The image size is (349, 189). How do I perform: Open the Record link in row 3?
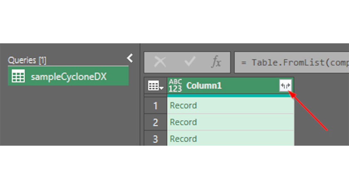tap(183, 139)
